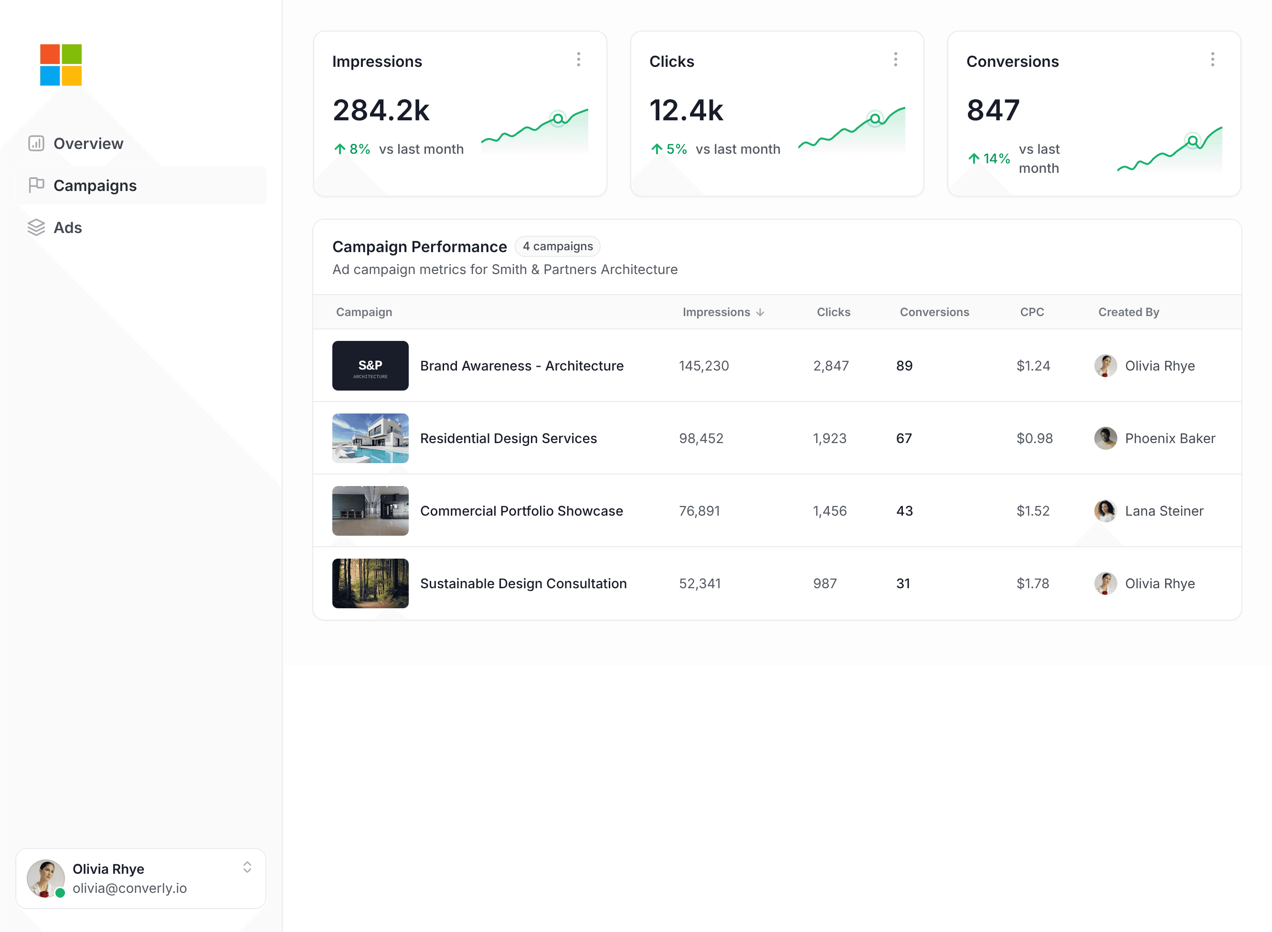Viewport: 1272px width, 932px height.
Task: Open the Impressions card three-dot menu
Action: coord(578,60)
